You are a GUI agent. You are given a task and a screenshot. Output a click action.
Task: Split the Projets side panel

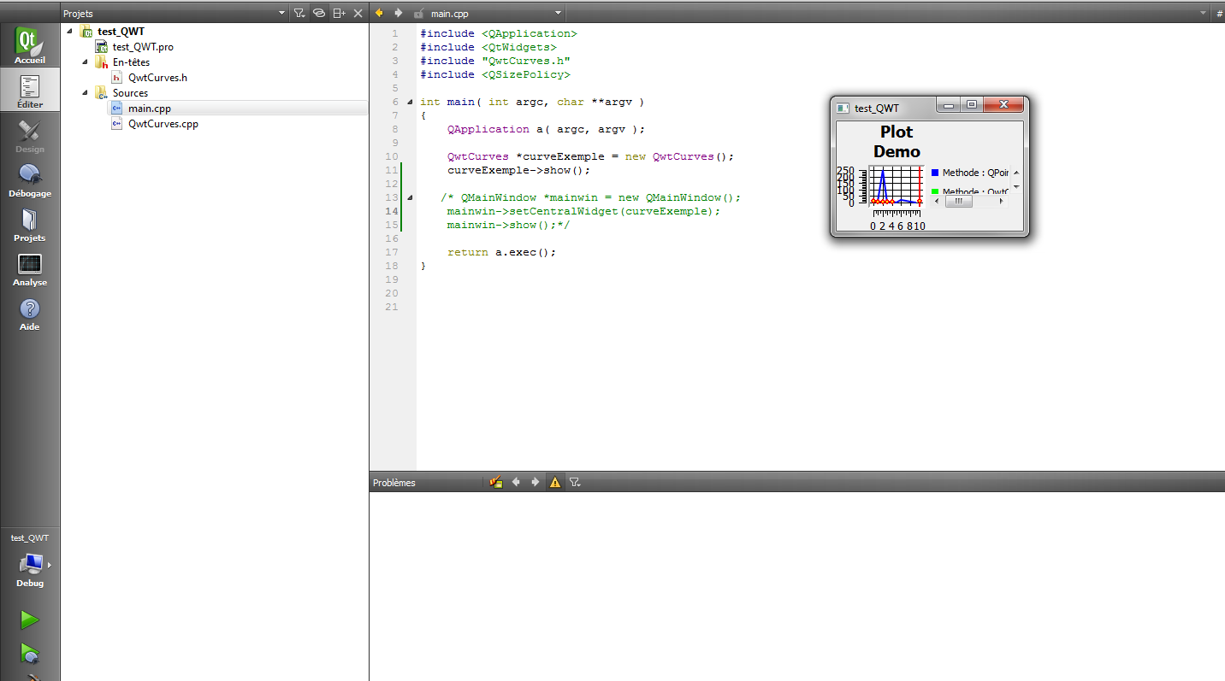340,13
